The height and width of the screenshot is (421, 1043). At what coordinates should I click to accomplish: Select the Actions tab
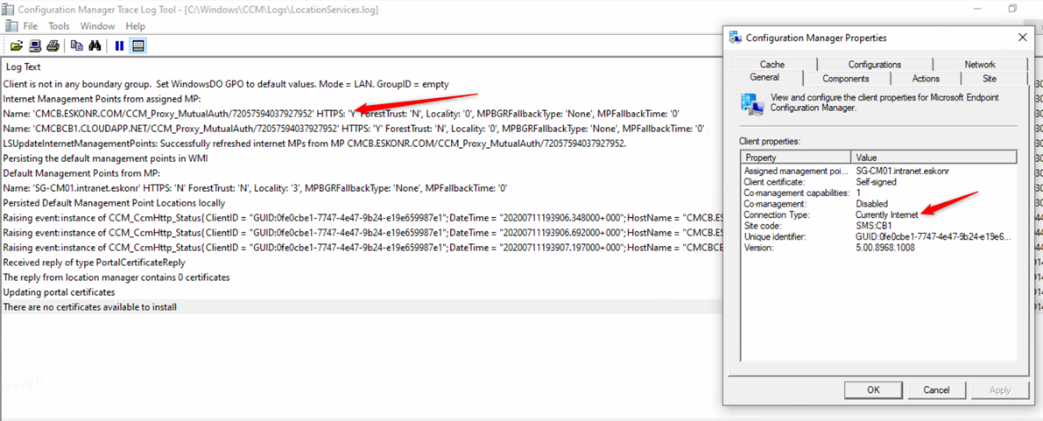926,79
